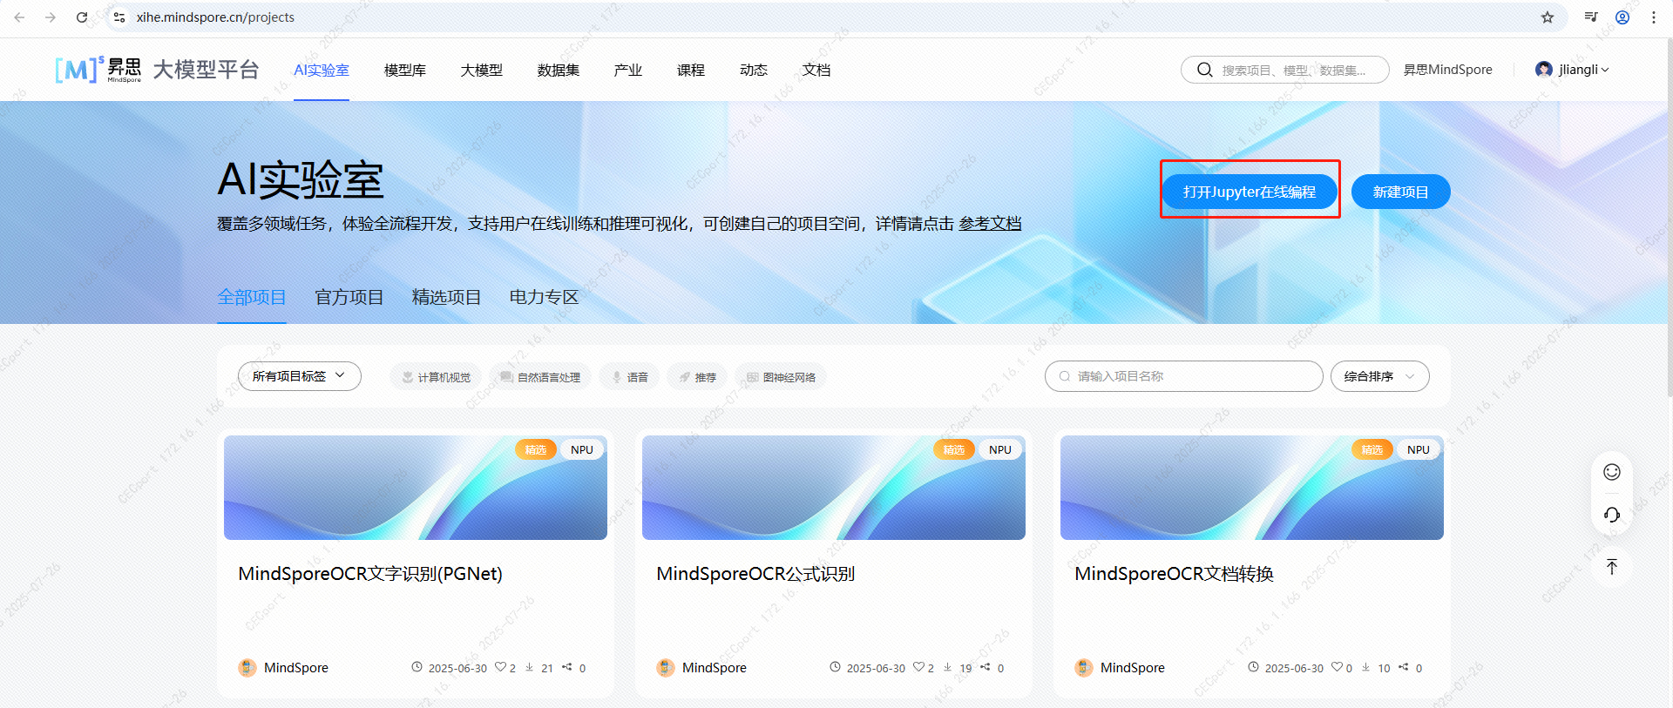The height and width of the screenshot is (708, 1673).
Task: Open the 产业 nav item
Action: 628,70
